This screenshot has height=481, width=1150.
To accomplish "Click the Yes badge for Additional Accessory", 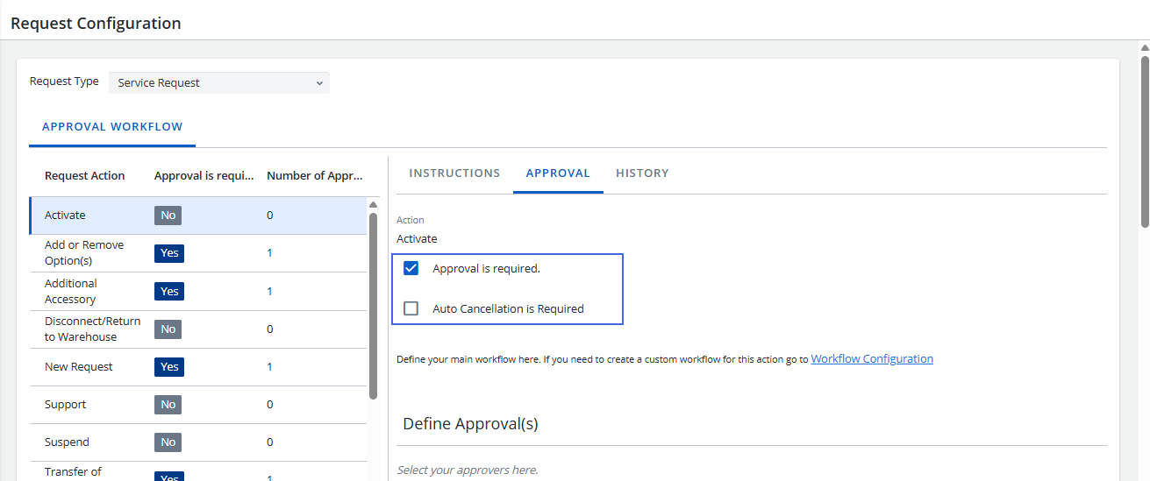I will [x=169, y=291].
